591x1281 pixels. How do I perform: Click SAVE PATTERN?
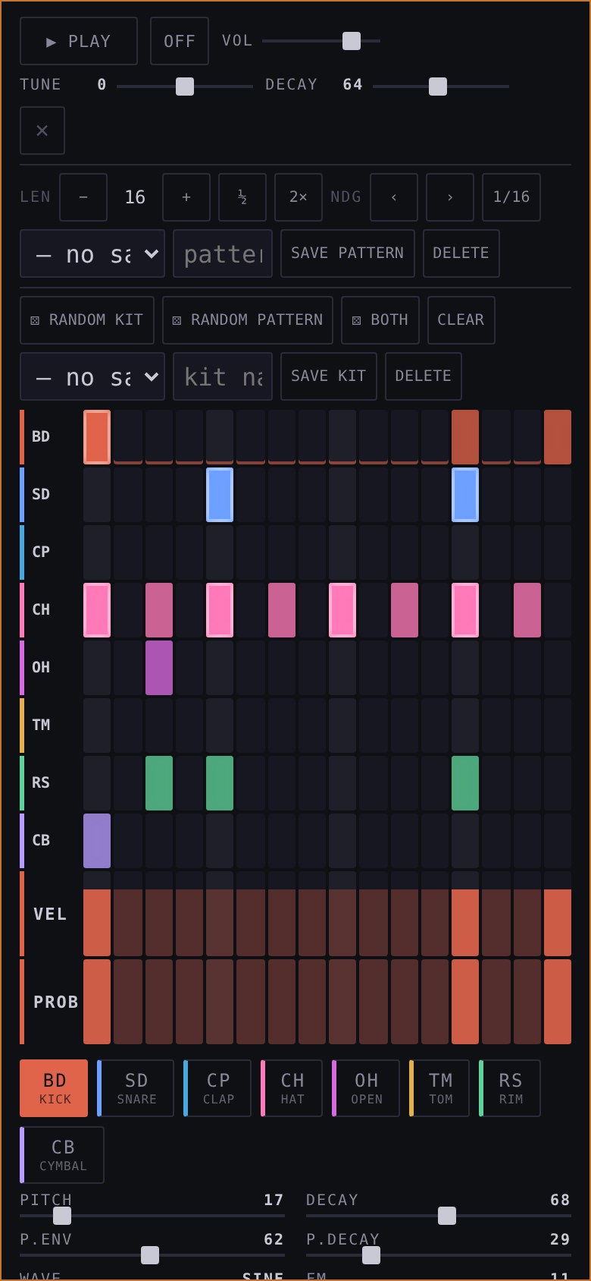pyautogui.click(x=348, y=253)
